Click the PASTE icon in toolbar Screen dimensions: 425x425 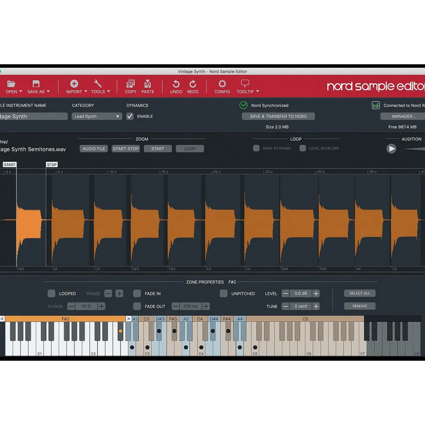click(148, 84)
